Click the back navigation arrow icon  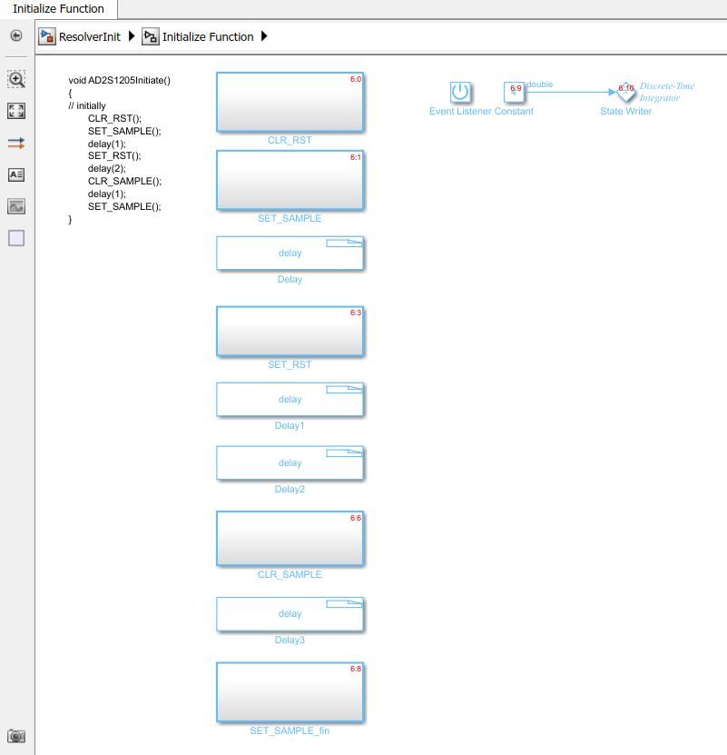(x=16, y=35)
